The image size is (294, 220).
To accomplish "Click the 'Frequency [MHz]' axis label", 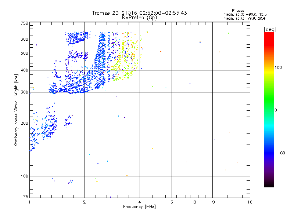I will point(139,207).
